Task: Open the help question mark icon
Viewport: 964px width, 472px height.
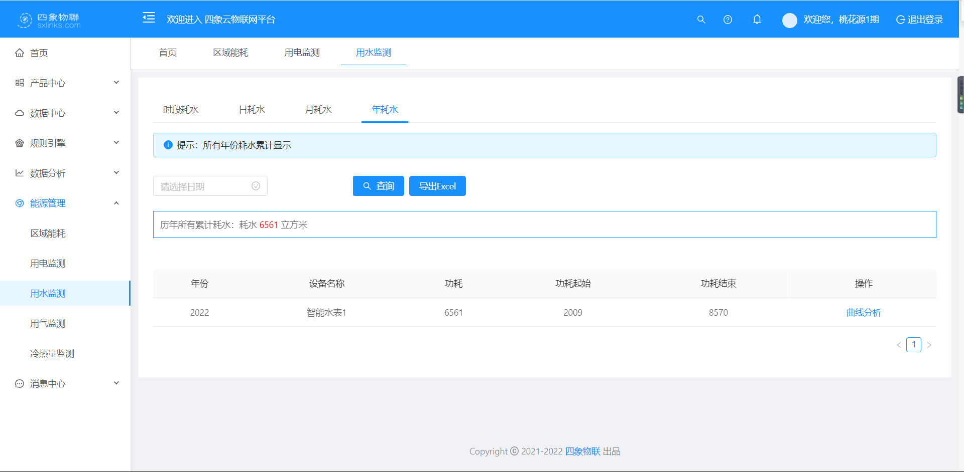Action: click(x=728, y=20)
